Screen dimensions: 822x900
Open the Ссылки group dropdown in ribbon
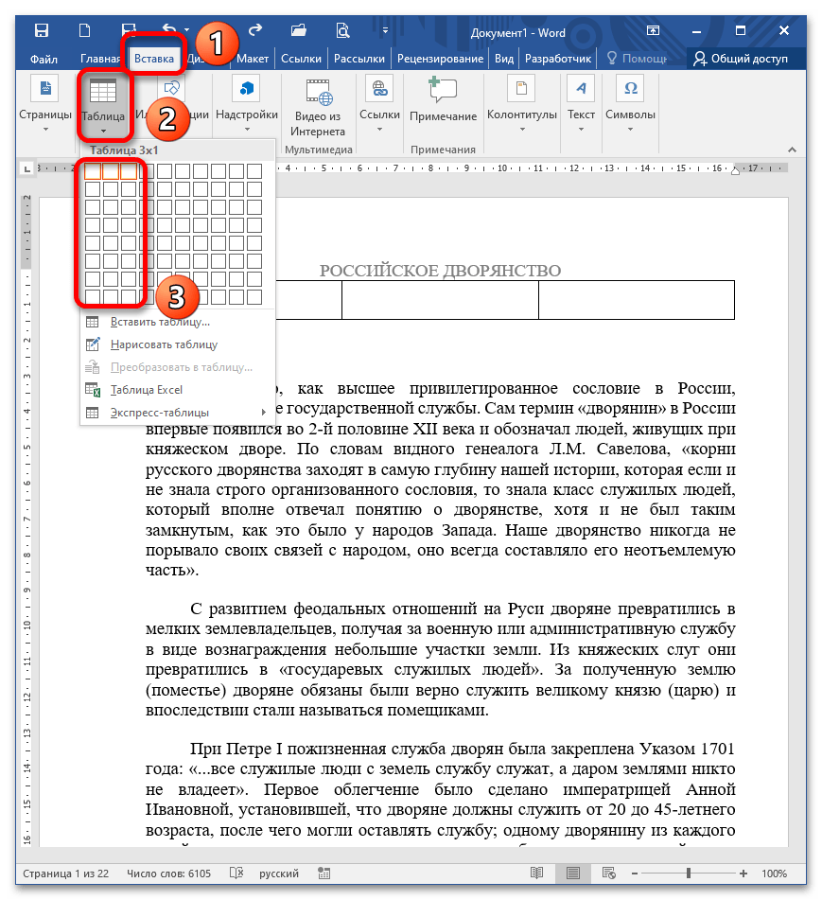[x=379, y=105]
